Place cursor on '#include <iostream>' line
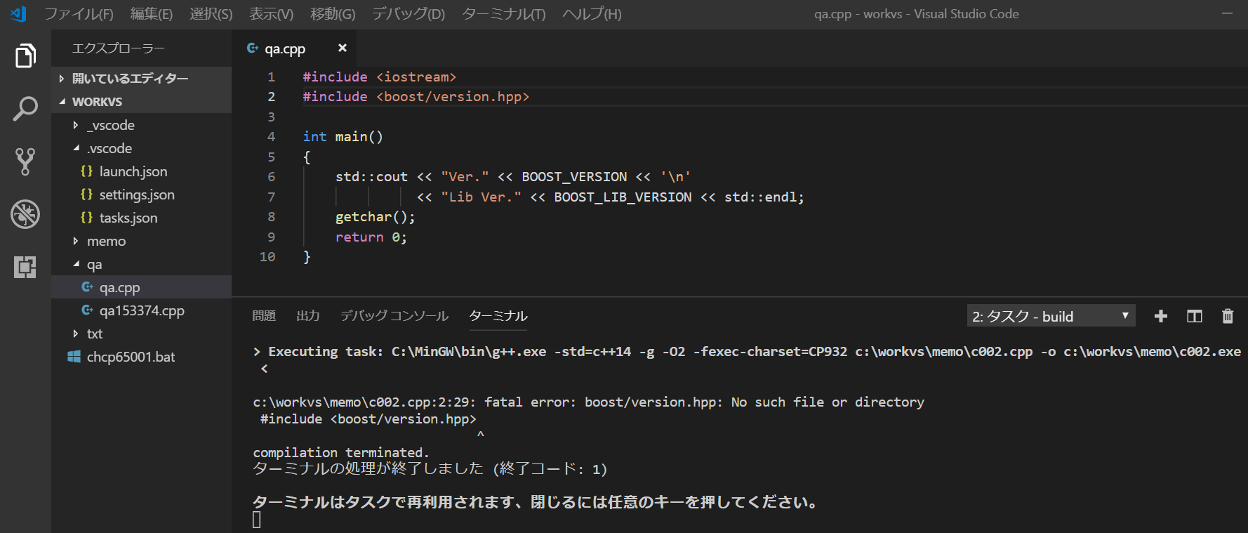1248x533 pixels. coord(380,77)
